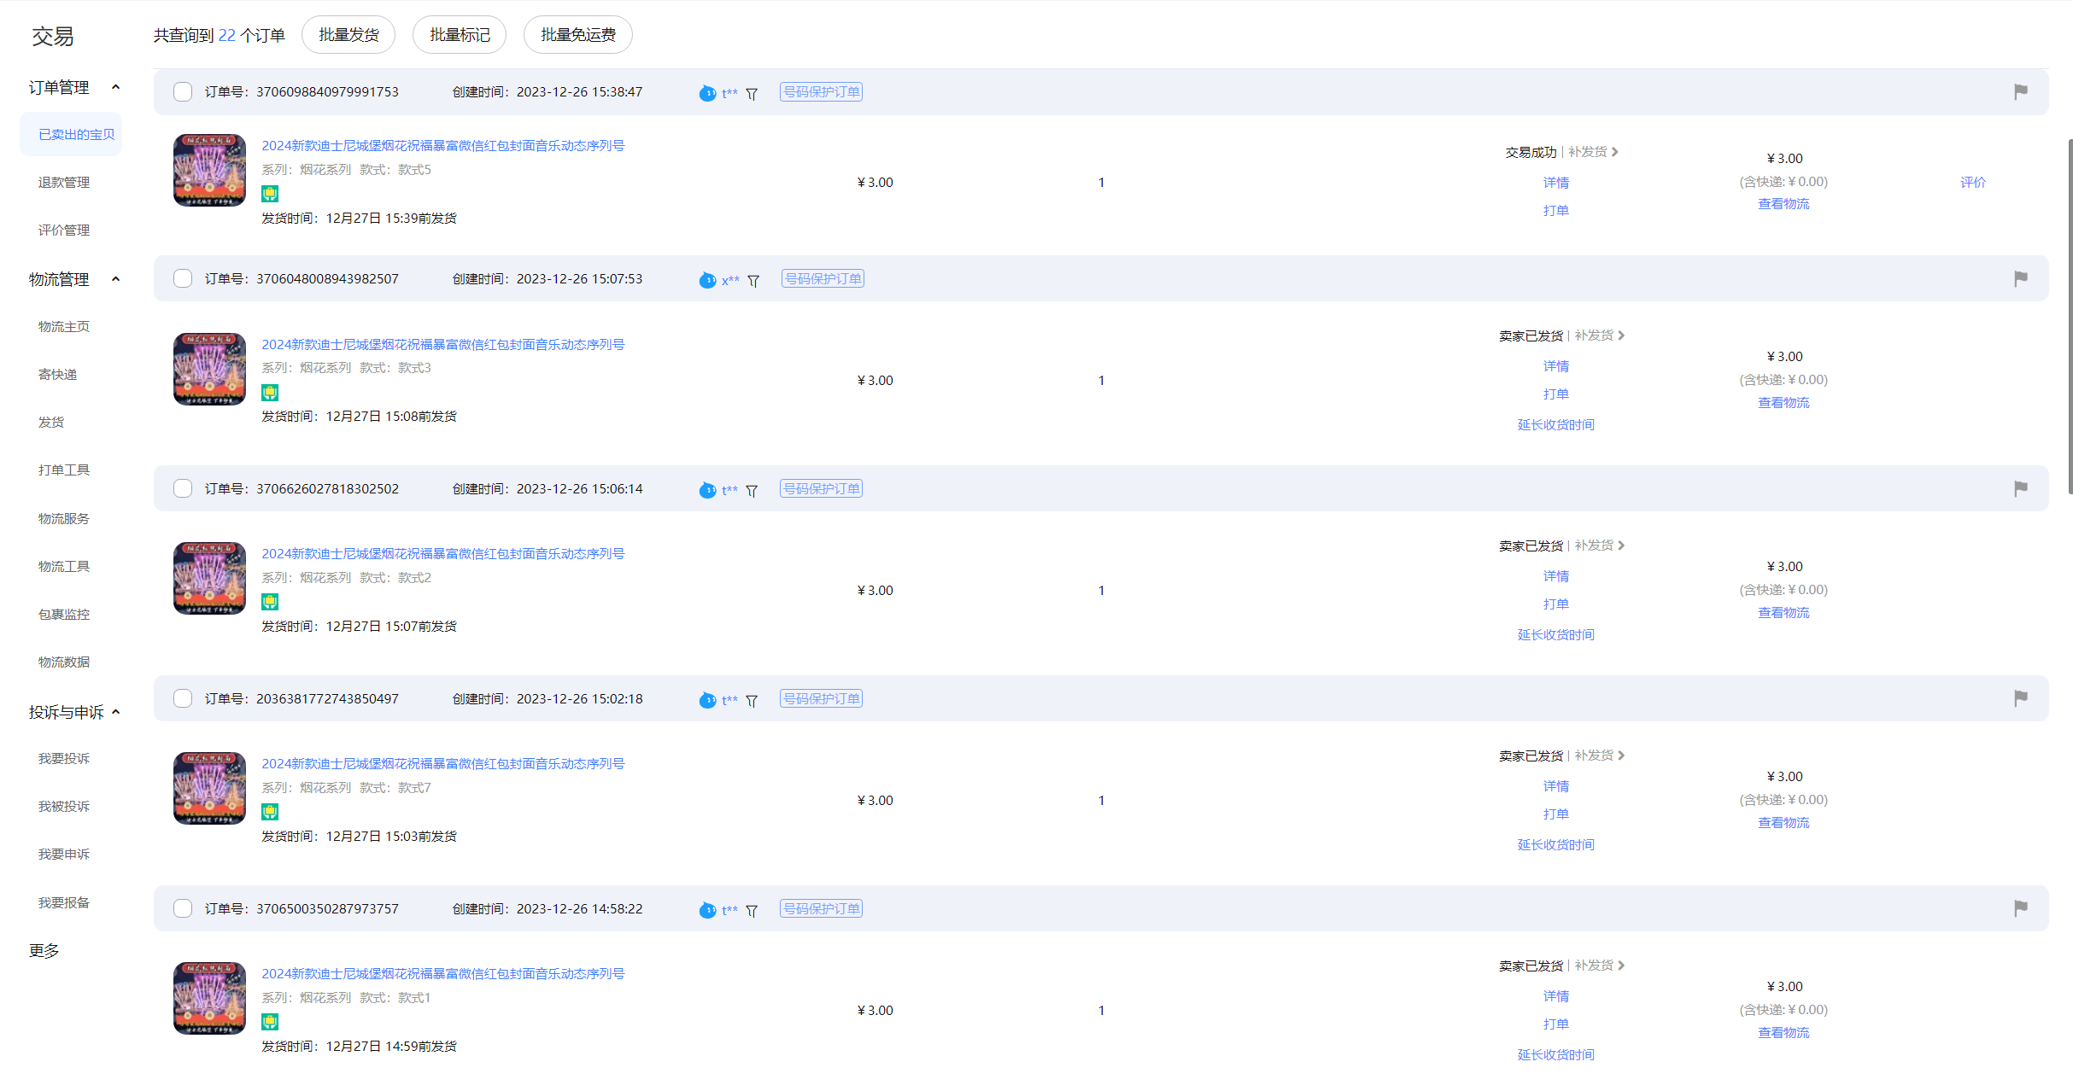Click flag icon on order 3706048008943982507
The image size is (2073, 1091).
[2020, 278]
